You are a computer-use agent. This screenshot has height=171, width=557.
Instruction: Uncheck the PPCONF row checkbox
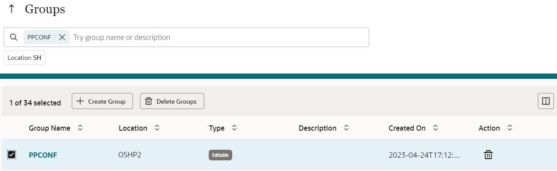(x=12, y=155)
